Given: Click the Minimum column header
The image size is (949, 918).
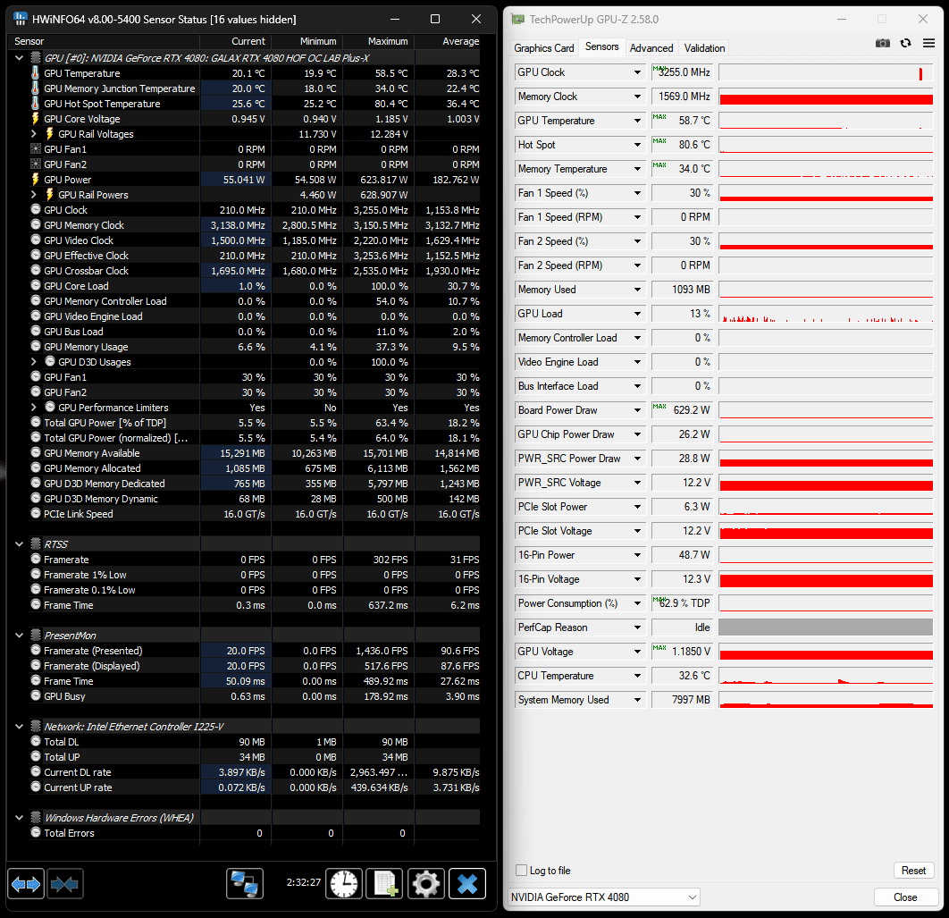Looking at the screenshot, I should [307, 41].
